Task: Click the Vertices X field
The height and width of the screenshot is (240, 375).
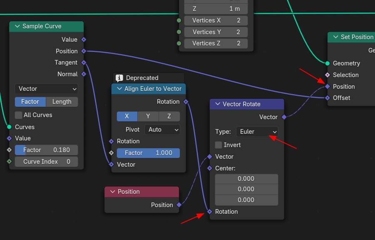Action: click(x=216, y=20)
